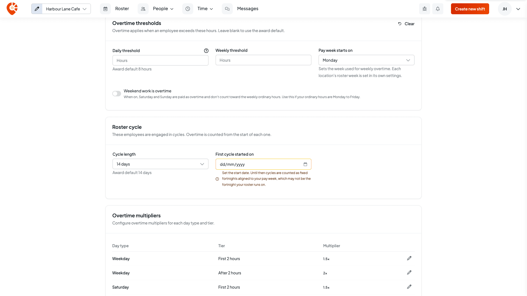This screenshot has height=296, width=527.
Task: Open the Pay week starts on dropdown
Action: coord(366,60)
